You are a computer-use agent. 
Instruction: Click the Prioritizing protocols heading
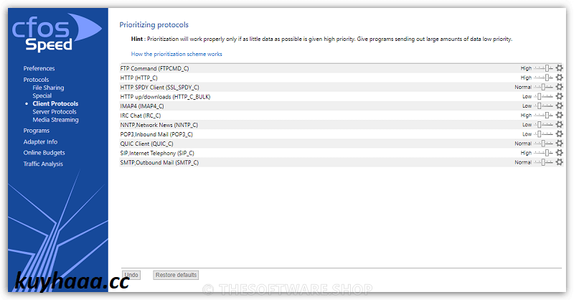click(x=154, y=25)
